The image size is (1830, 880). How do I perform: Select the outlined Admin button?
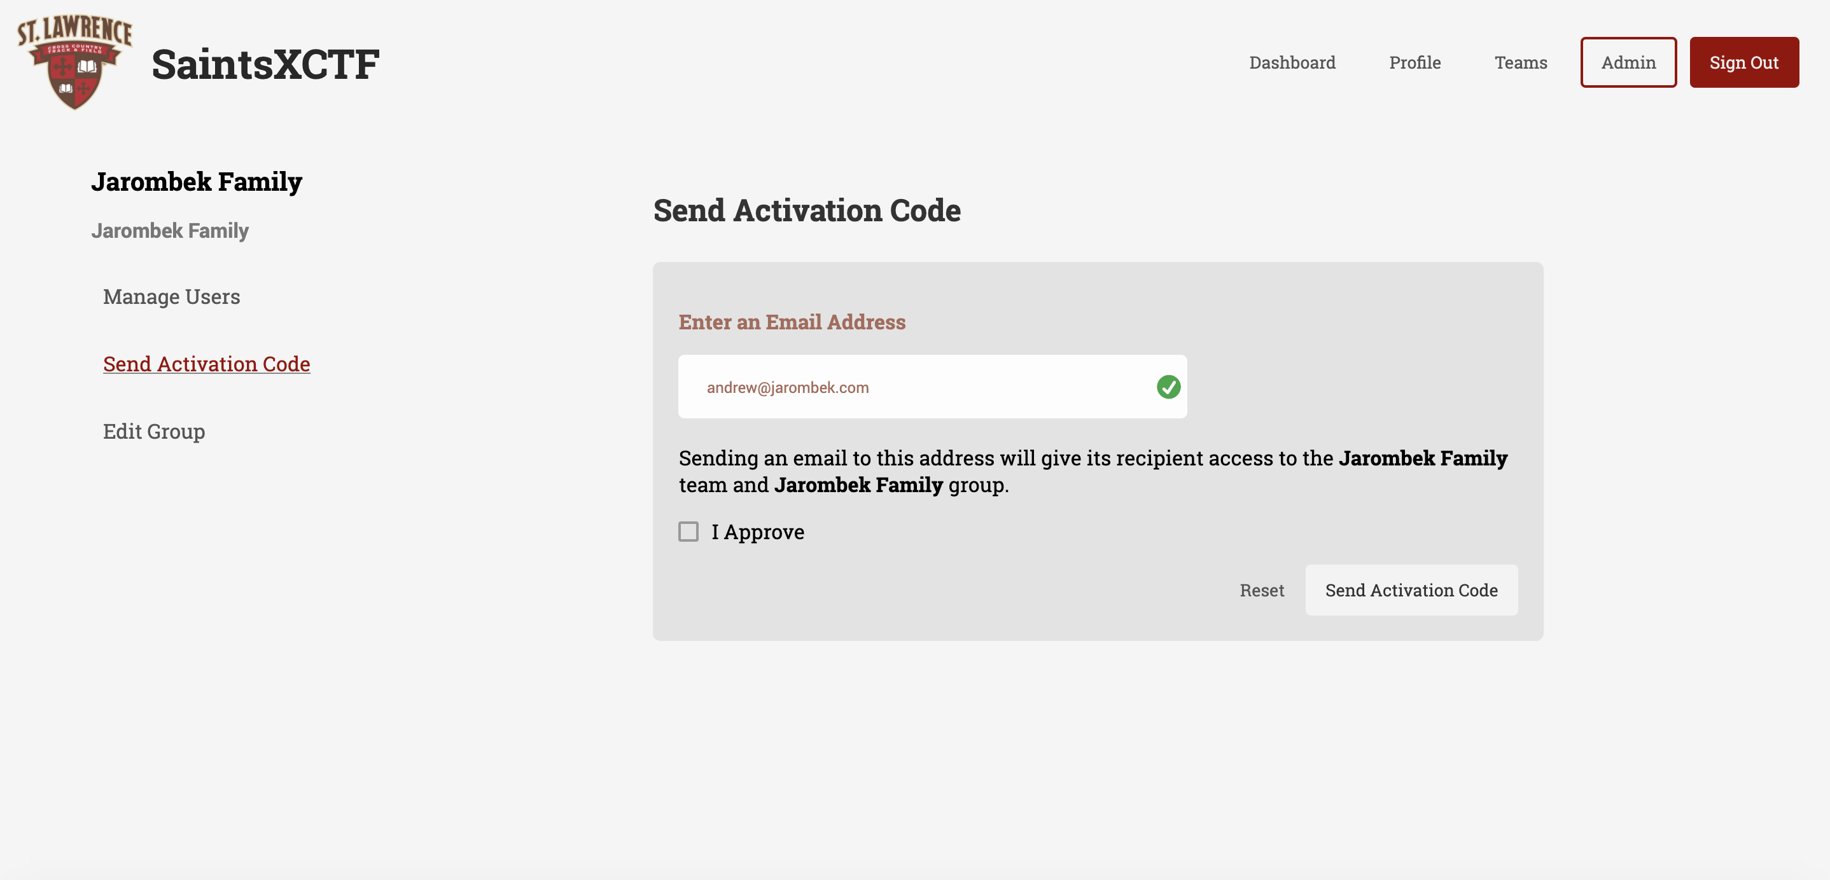click(1628, 62)
